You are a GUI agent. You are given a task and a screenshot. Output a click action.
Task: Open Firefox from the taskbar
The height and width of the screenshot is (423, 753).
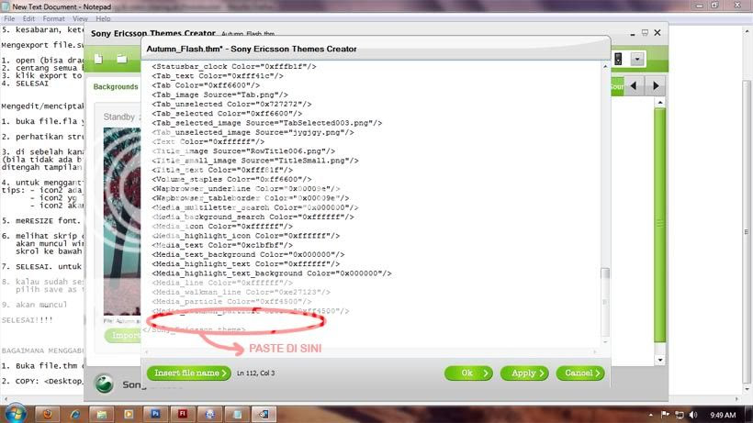coord(48,414)
